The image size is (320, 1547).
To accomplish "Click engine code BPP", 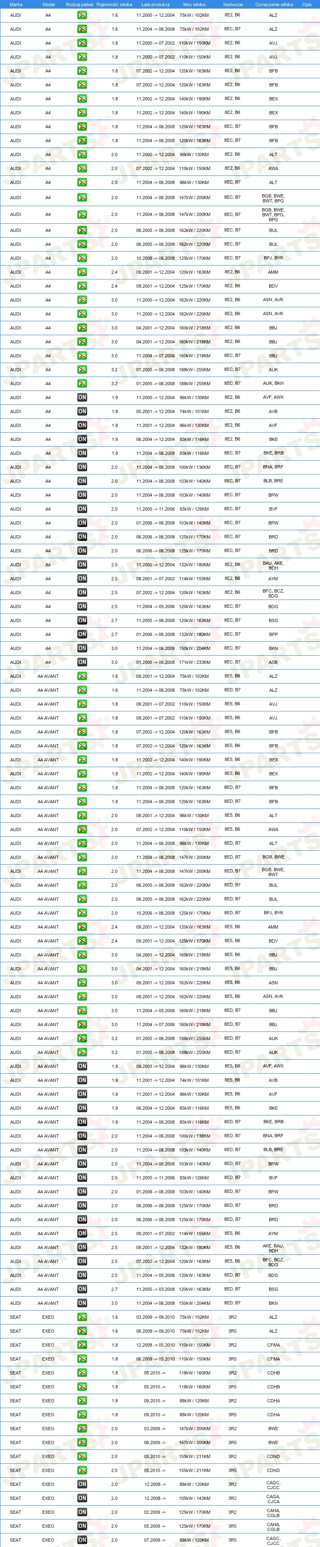I will pos(273,634).
